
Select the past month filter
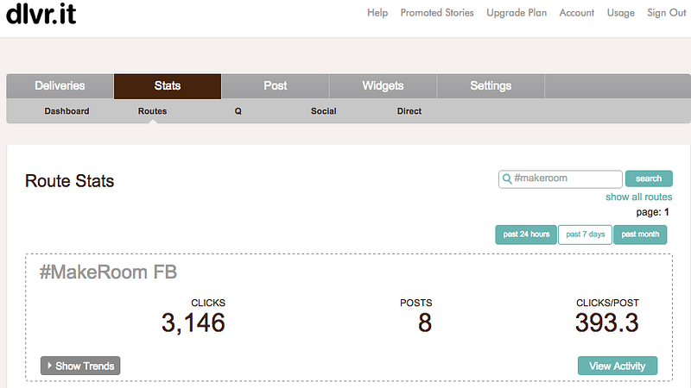click(x=640, y=235)
